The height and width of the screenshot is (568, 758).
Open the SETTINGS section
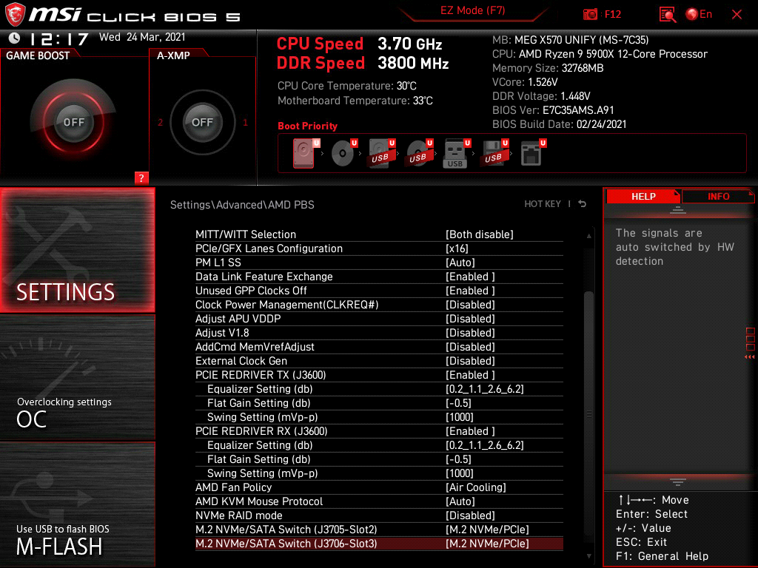click(x=78, y=250)
